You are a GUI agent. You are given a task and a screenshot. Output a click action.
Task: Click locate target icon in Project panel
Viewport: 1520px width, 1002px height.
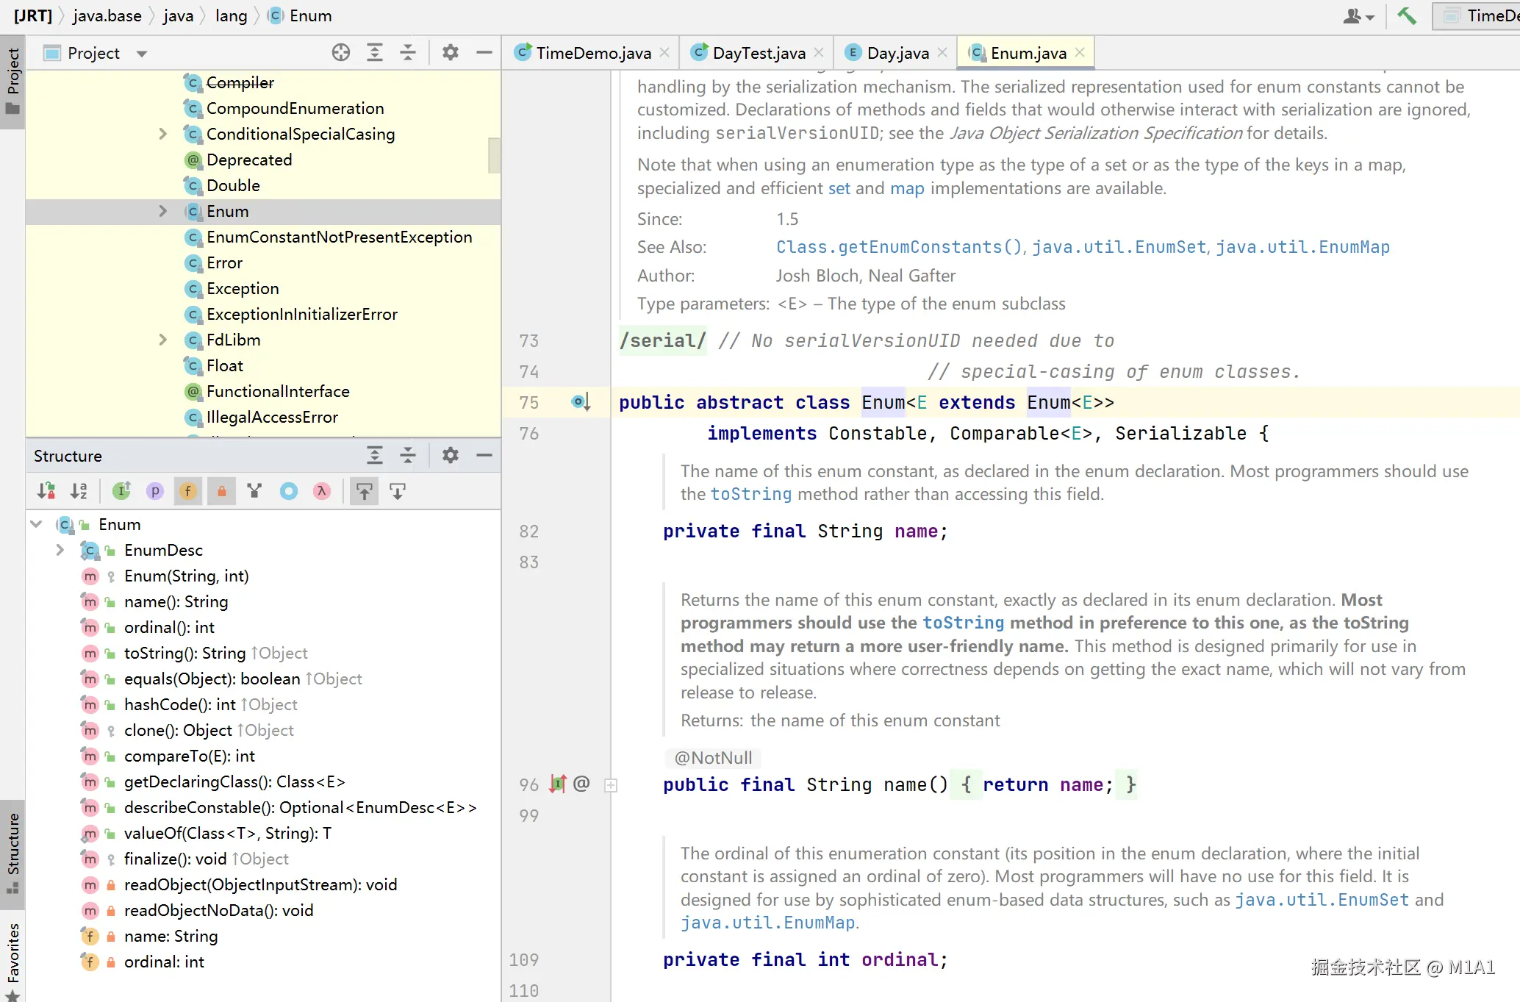point(340,53)
